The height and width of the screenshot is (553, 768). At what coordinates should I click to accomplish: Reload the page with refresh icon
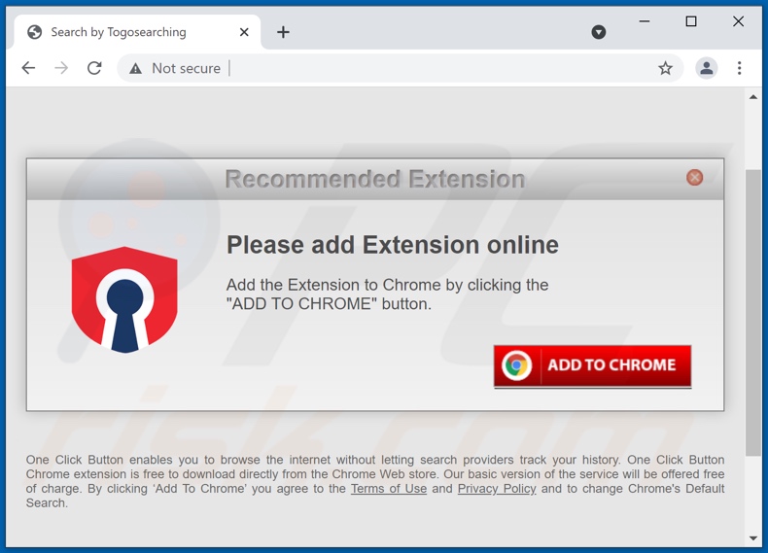click(94, 68)
